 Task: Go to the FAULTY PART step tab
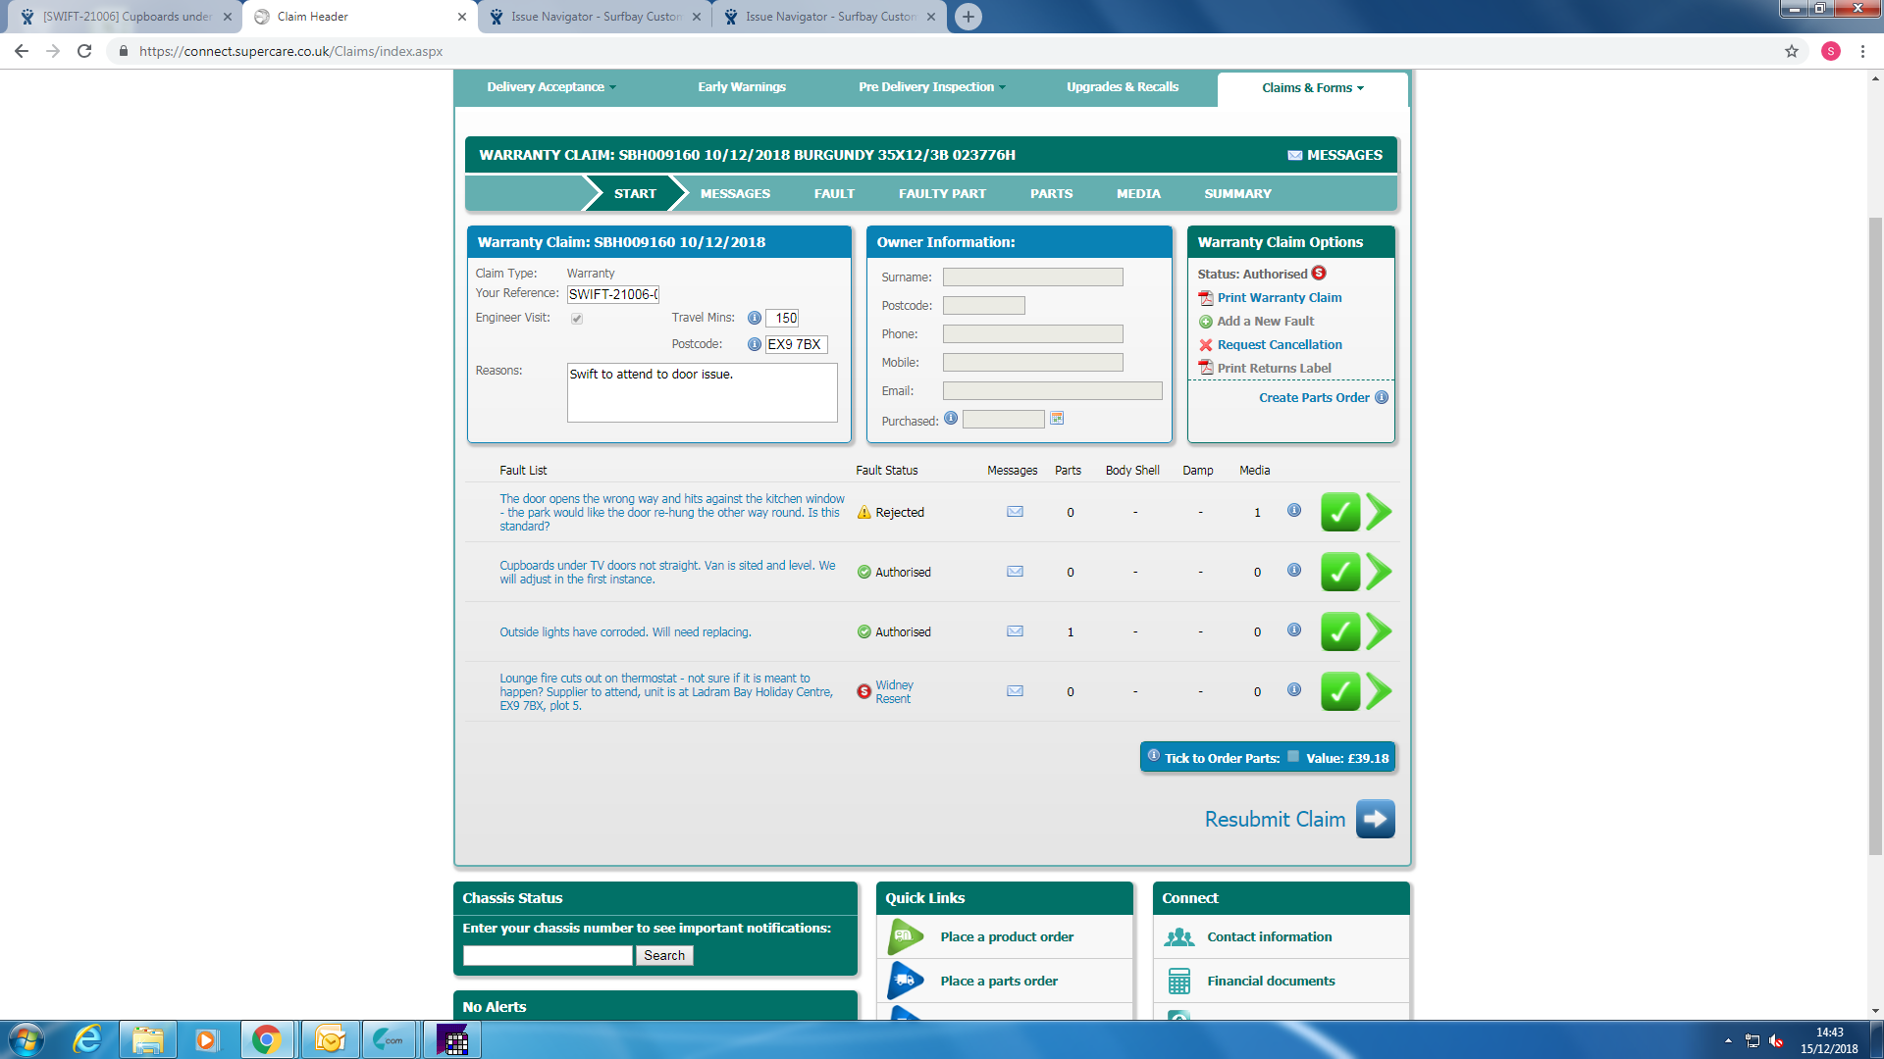click(942, 194)
